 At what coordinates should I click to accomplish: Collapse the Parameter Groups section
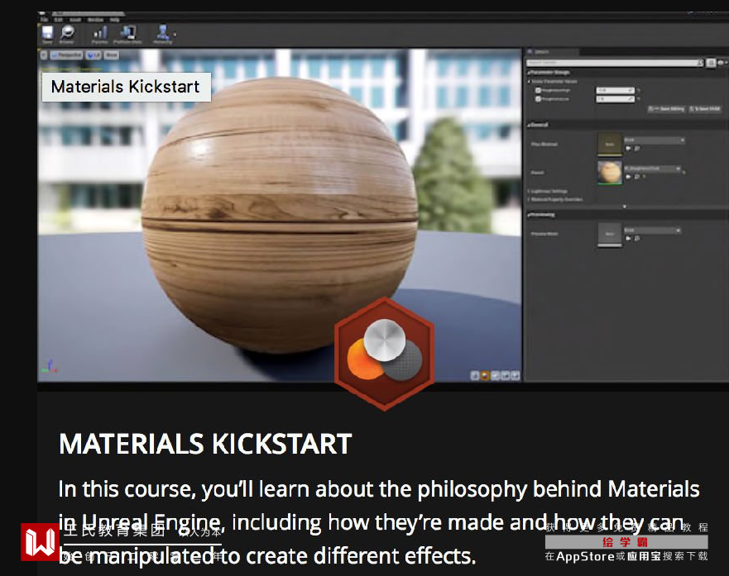coord(529,73)
